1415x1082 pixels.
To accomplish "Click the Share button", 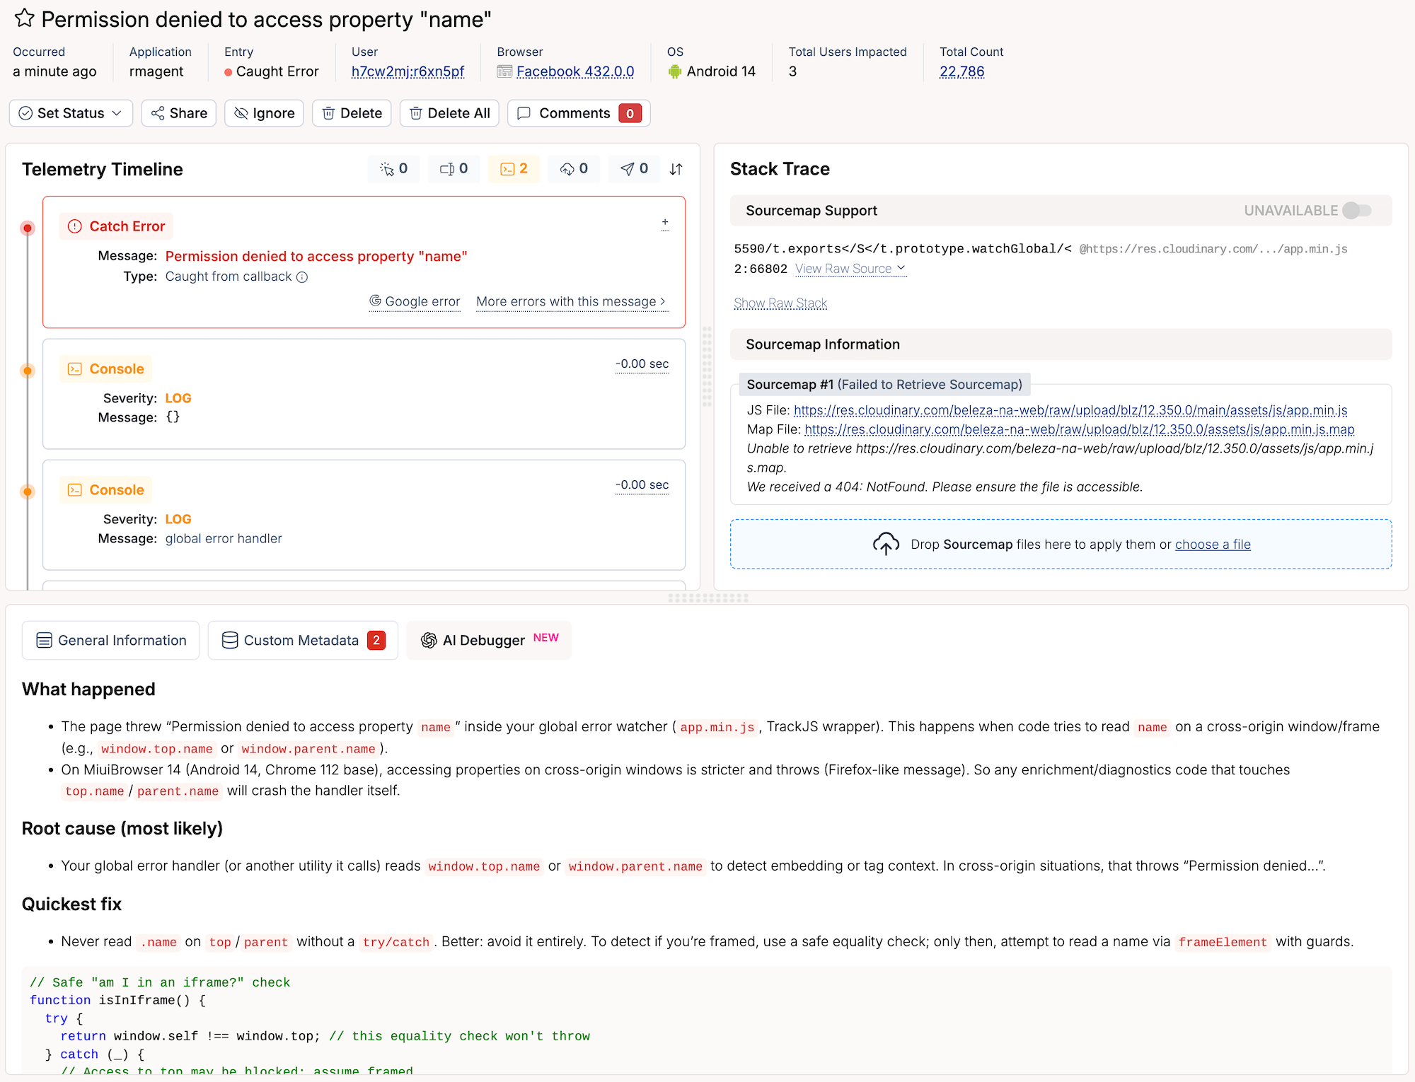I will click(179, 113).
